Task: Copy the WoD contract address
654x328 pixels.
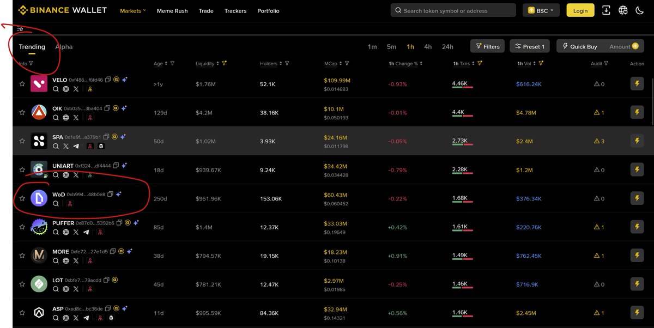Action: 110,194
